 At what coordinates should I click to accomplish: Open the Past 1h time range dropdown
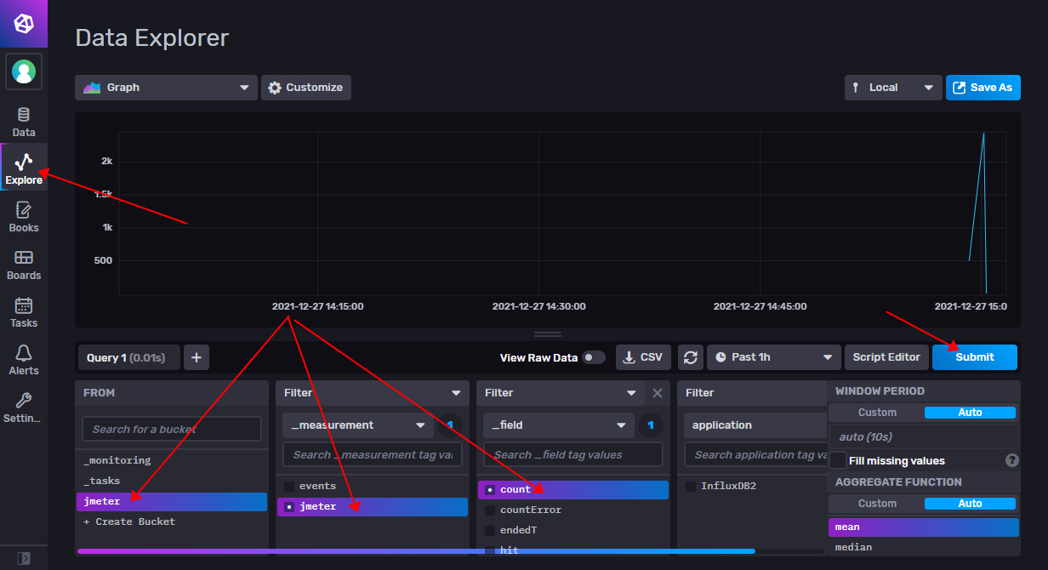[773, 357]
